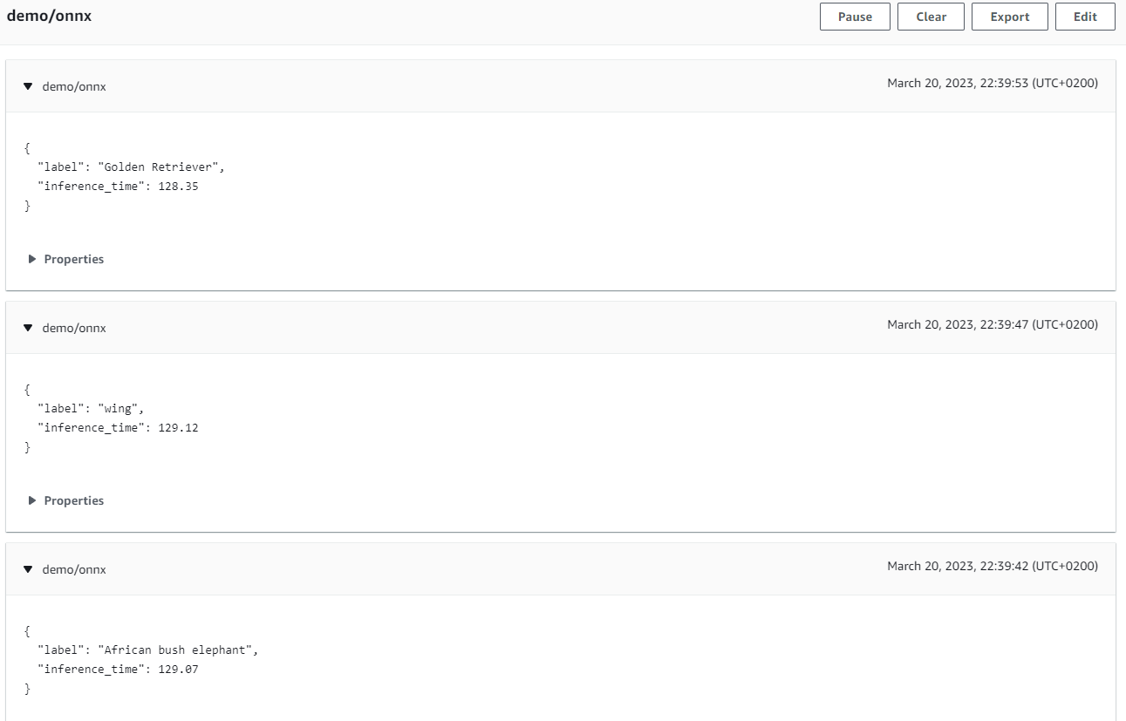Select the timestamp on the Golden Retriever message

[x=993, y=83]
